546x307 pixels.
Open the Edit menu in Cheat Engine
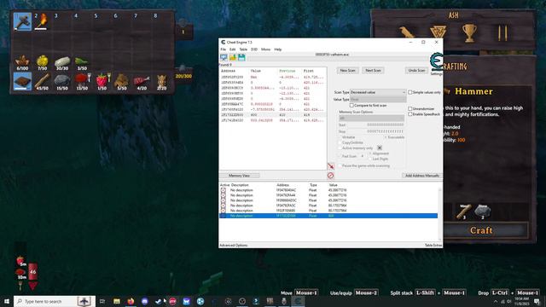pos(233,49)
